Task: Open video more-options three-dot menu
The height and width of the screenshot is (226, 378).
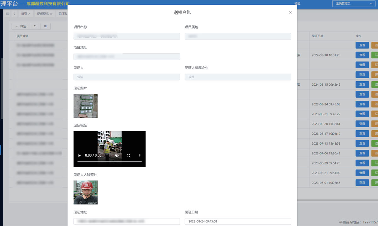Action: (140, 155)
